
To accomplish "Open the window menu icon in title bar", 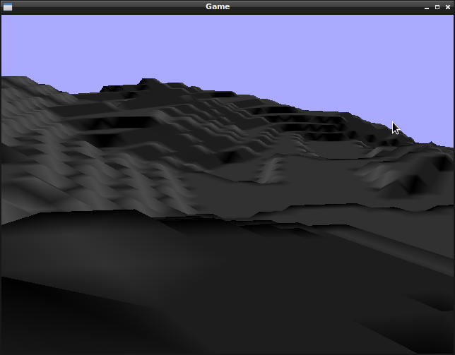I will (8, 6).
